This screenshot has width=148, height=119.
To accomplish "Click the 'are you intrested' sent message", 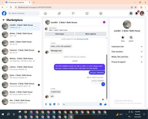I will coord(97,73).
